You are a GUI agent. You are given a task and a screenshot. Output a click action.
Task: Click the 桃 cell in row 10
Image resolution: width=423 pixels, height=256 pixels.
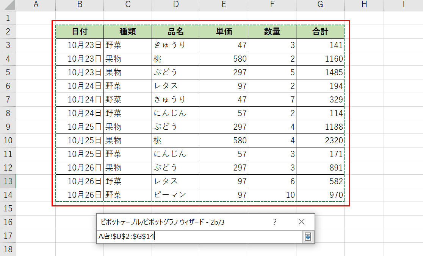176,140
